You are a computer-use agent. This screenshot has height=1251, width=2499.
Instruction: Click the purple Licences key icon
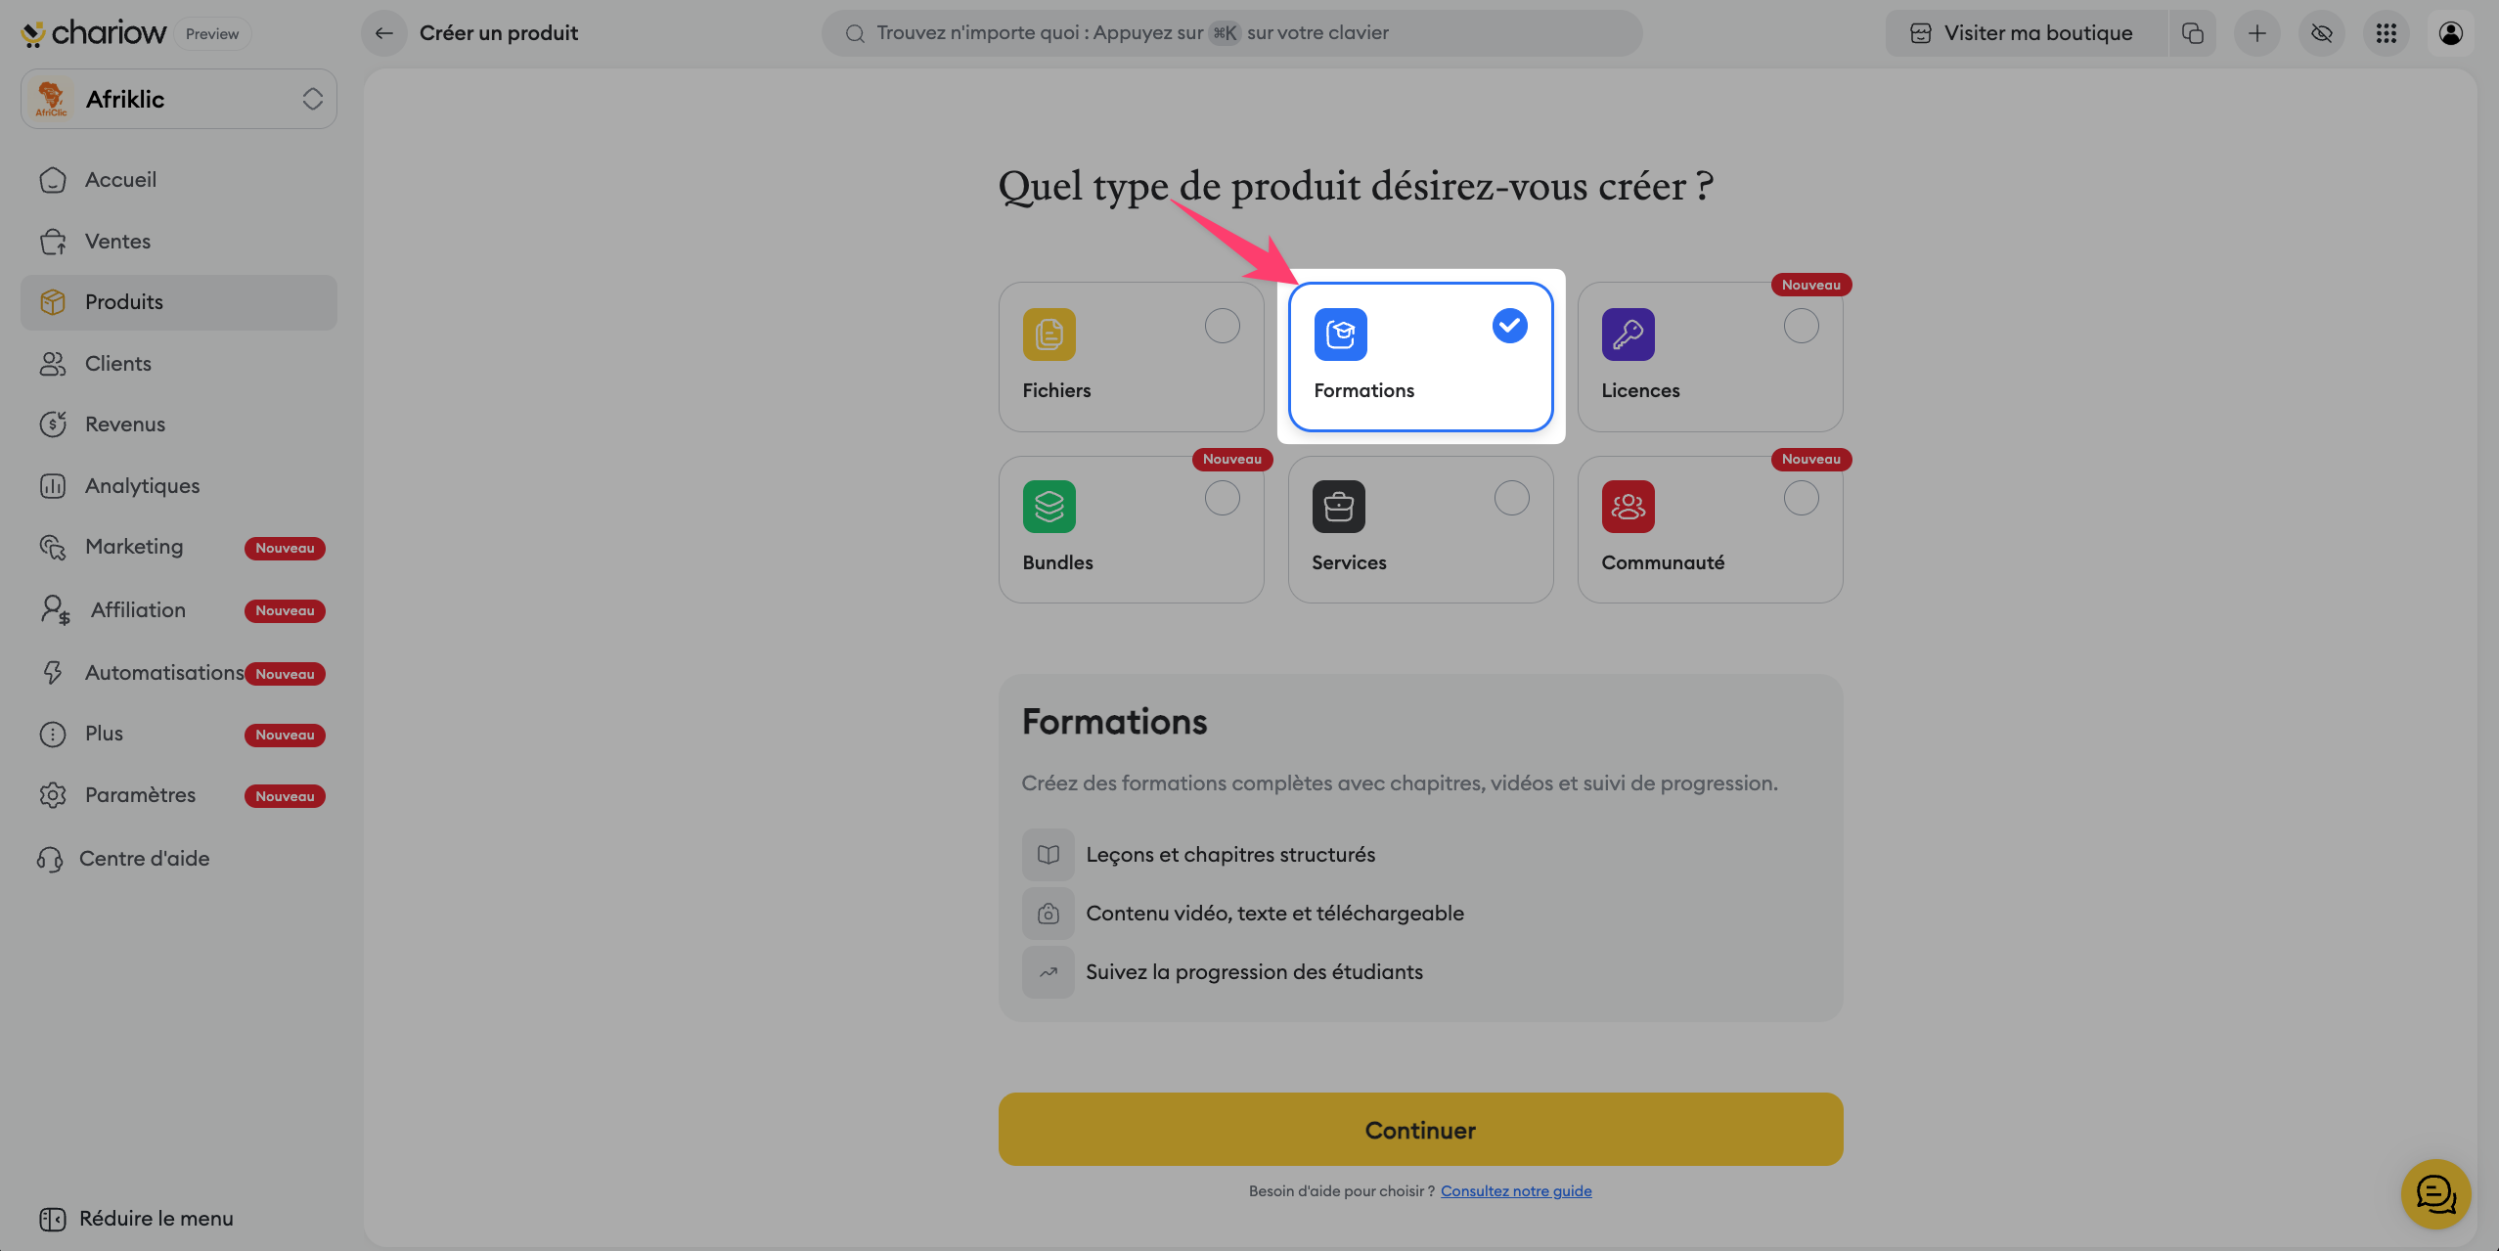point(1628,335)
